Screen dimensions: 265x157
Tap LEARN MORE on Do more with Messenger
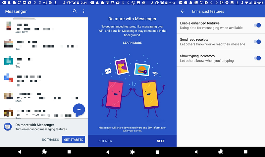pos(132,43)
